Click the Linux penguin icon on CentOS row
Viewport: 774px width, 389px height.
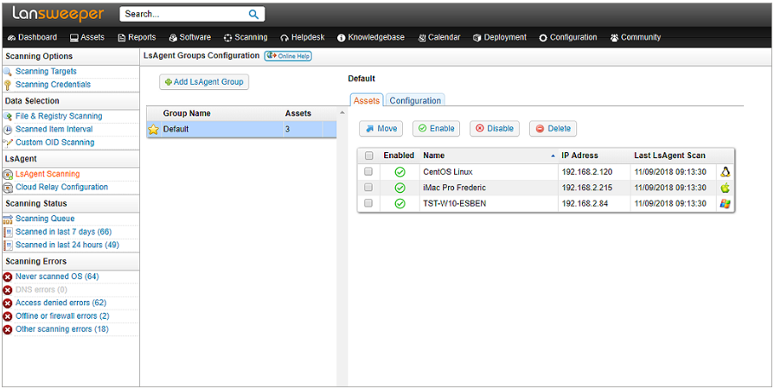pos(725,171)
